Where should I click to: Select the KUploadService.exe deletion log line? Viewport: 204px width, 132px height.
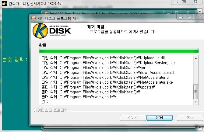[108, 63]
